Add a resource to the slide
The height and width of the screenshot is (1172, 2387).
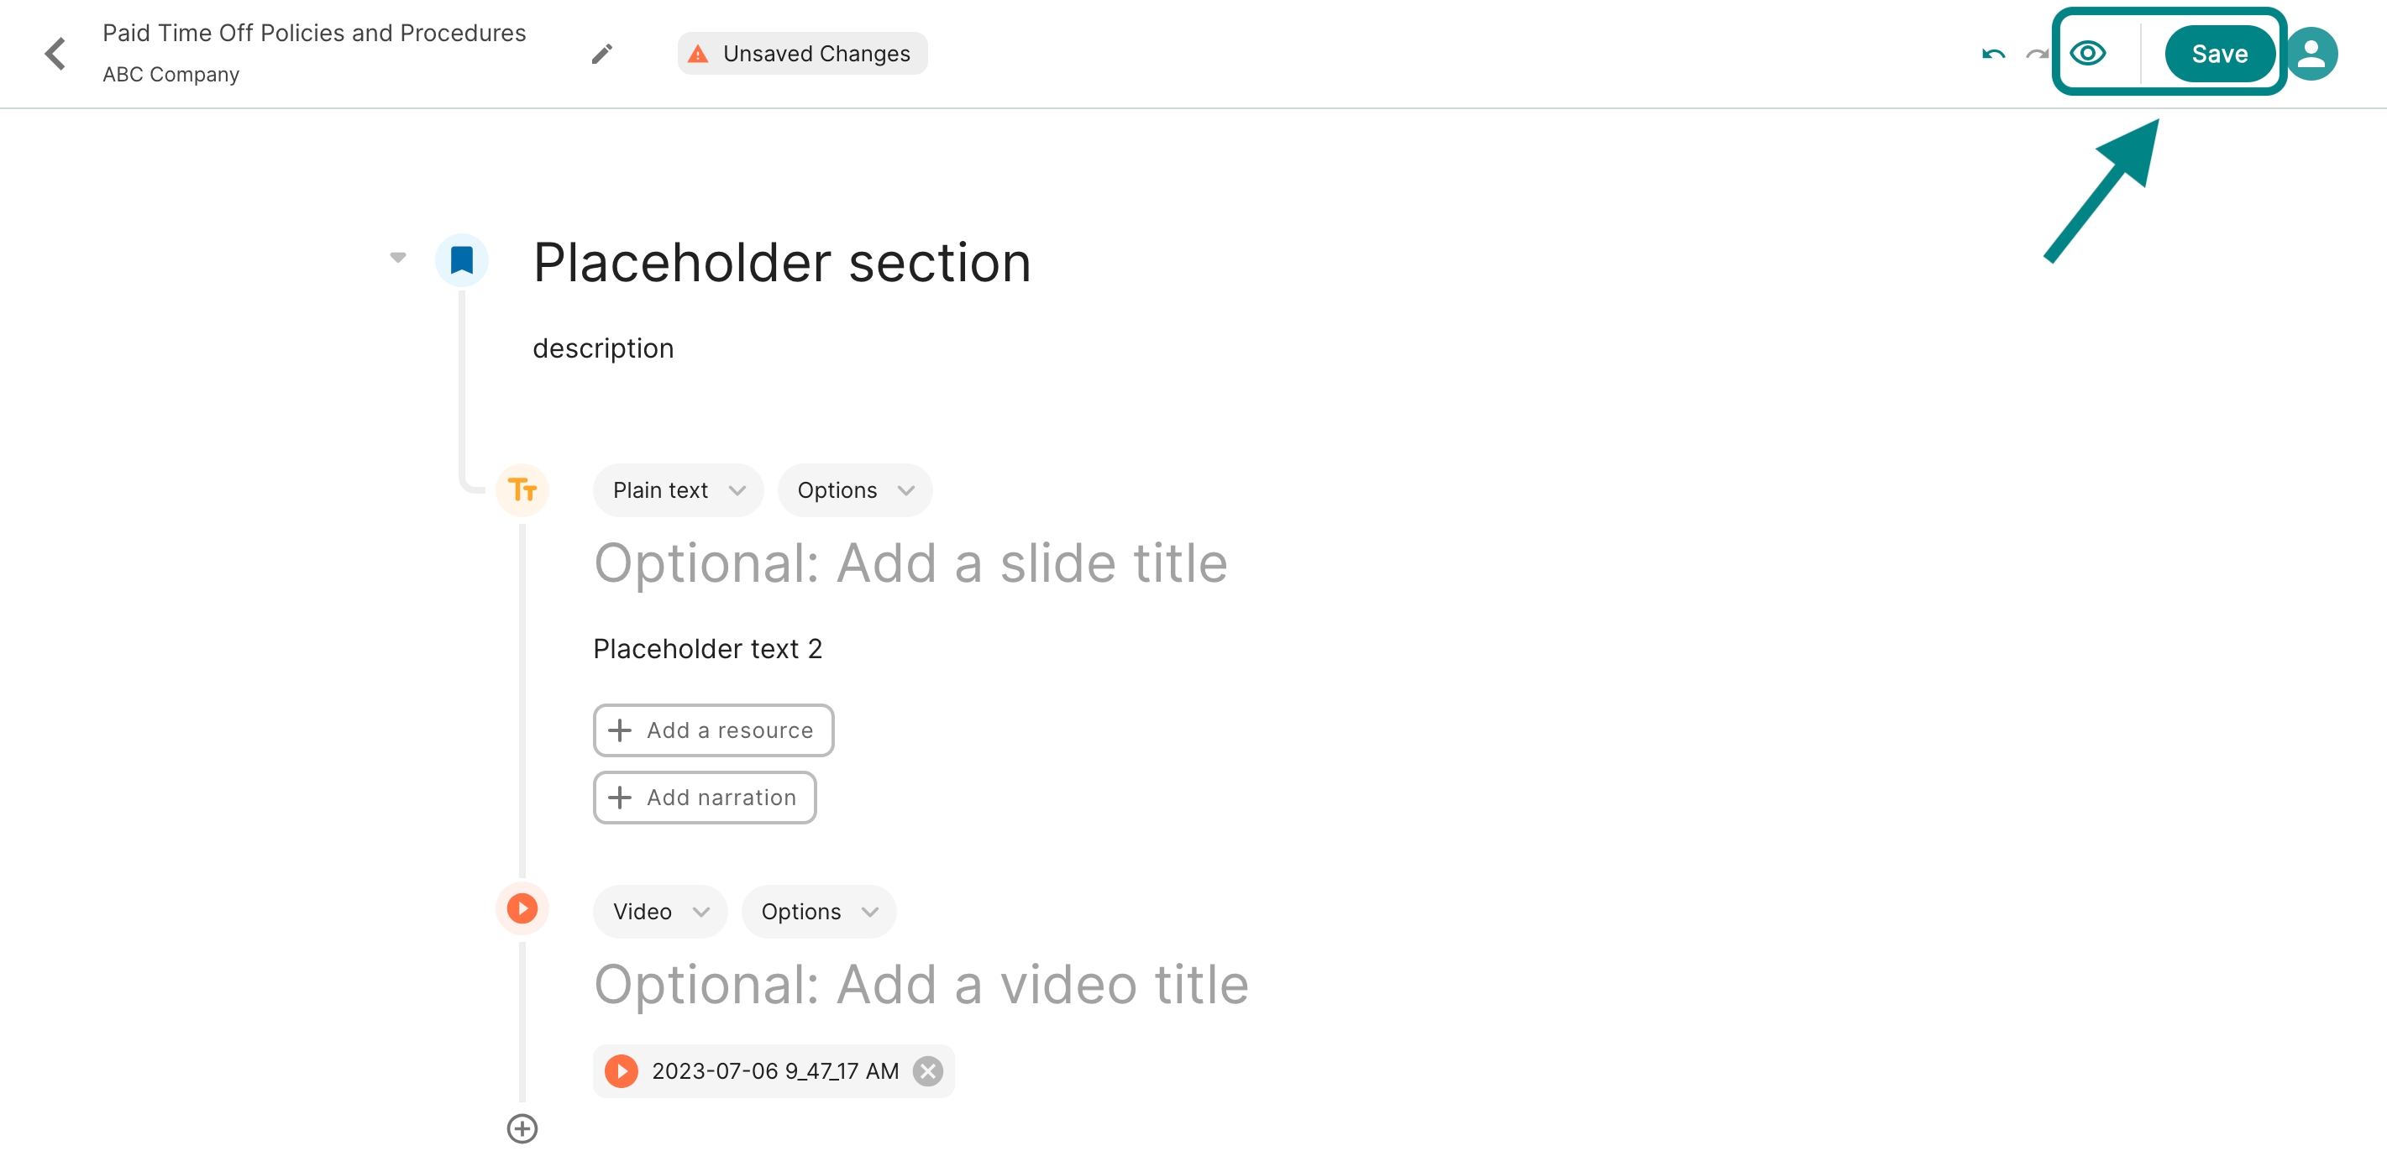[x=714, y=730]
